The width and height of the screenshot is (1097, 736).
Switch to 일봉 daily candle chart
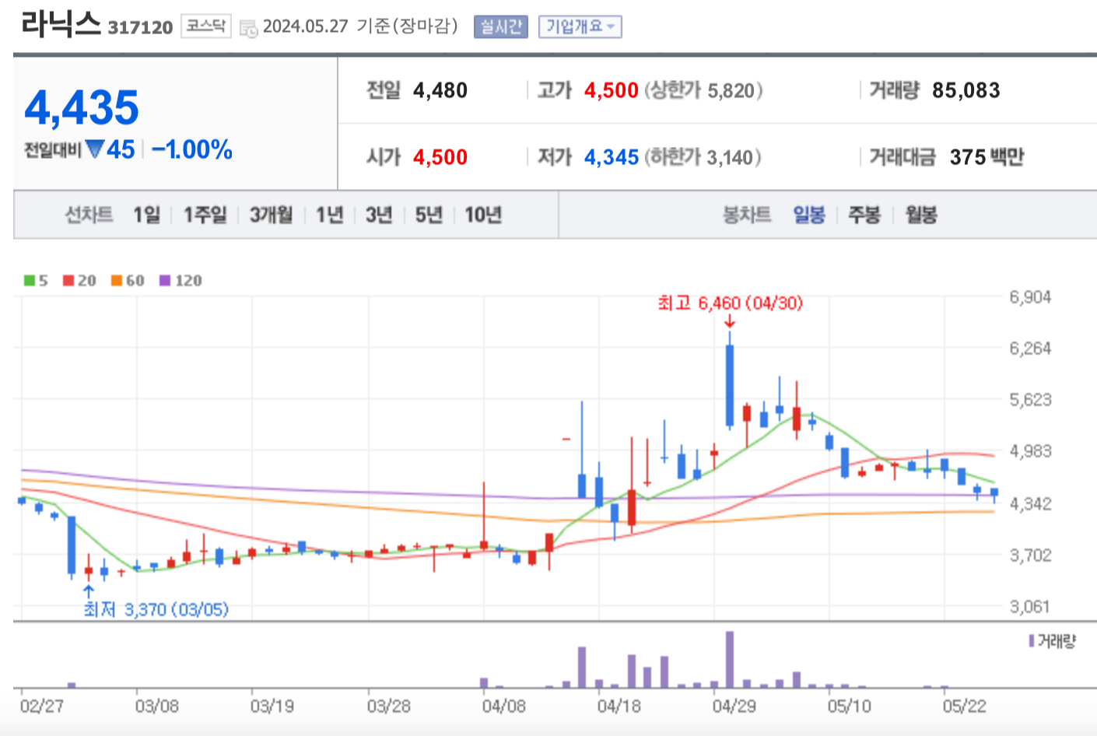pyautogui.click(x=809, y=215)
